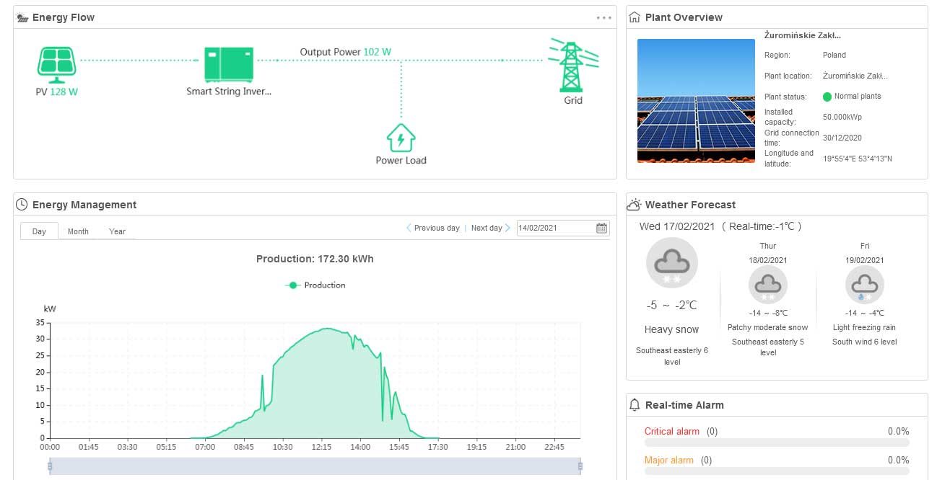Open the calendar date picker icon
937x480 pixels.
point(601,228)
